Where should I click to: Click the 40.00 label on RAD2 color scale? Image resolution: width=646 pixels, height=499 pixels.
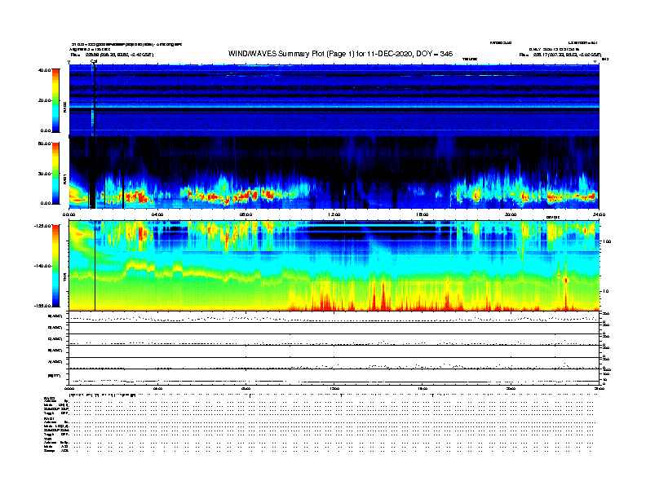[x=44, y=70]
